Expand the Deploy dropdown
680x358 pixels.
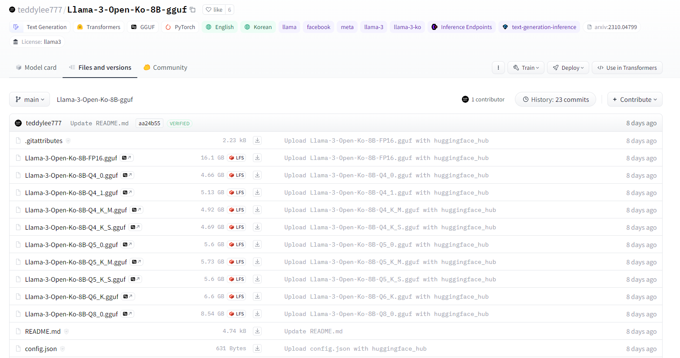click(x=568, y=68)
